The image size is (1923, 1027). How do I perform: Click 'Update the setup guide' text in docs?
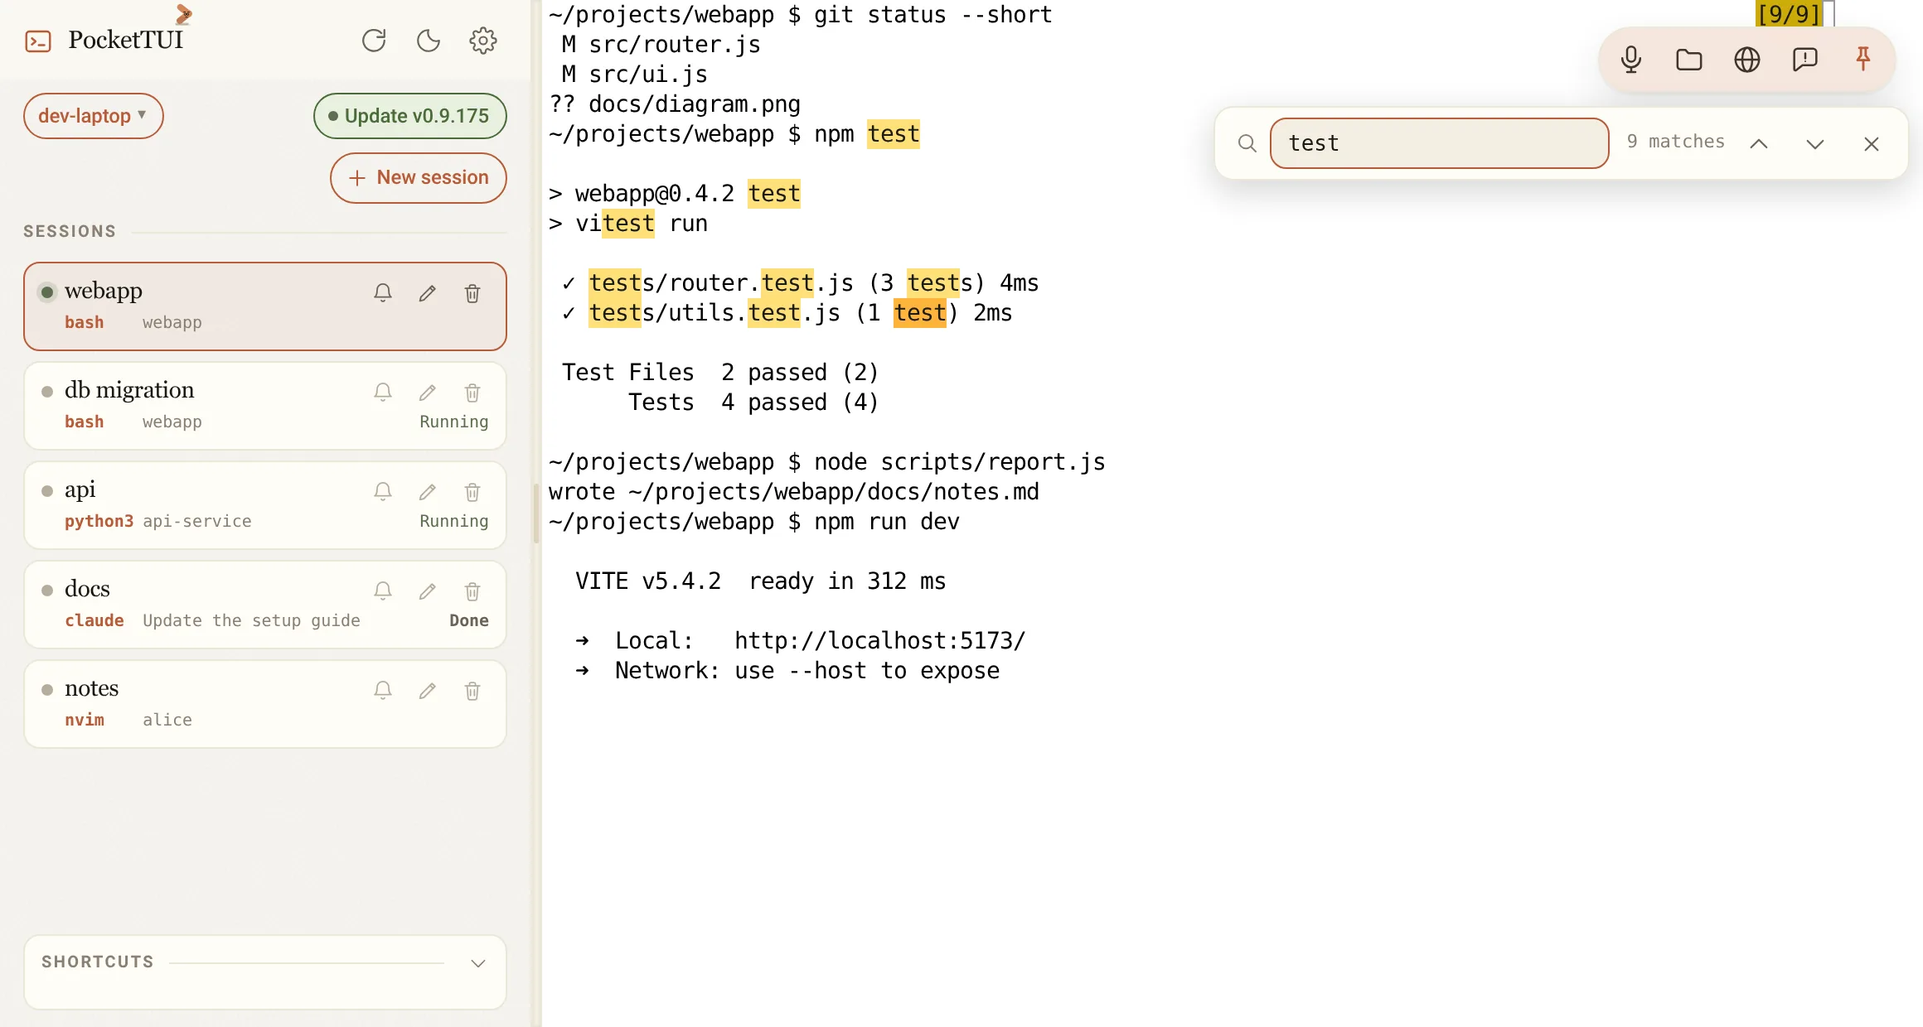click(251, 620)
